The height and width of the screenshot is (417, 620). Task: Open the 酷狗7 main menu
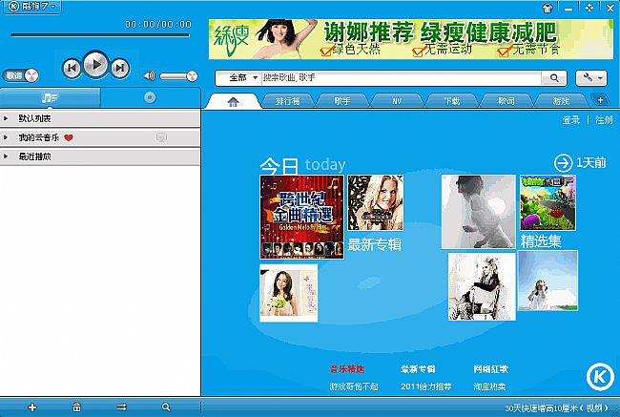click(32, 7)
